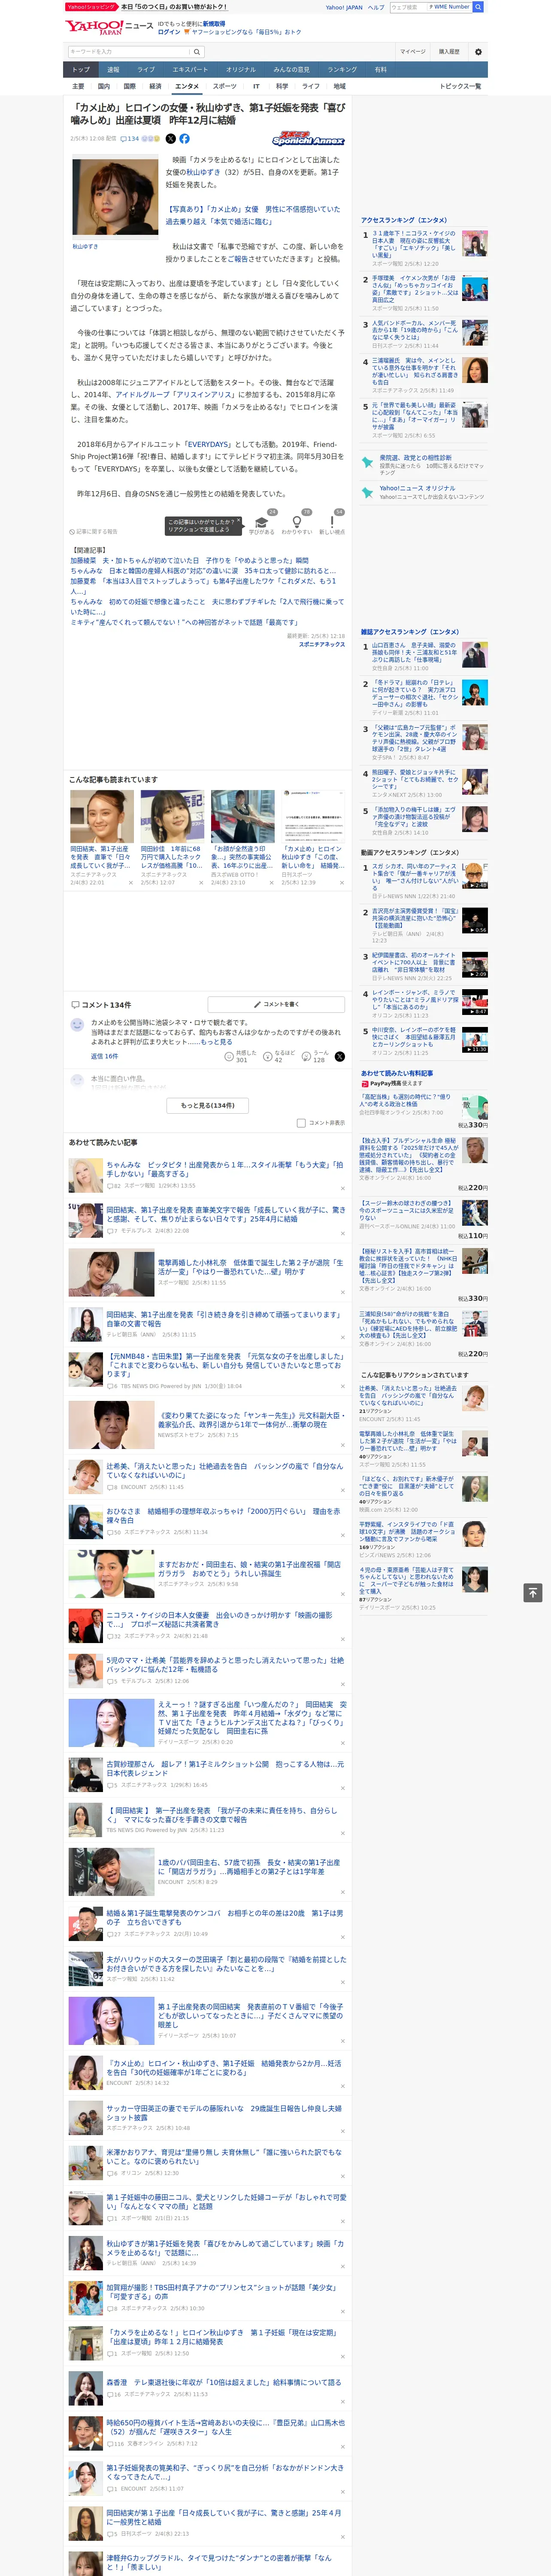
Task: Share comment via X icon
Action: click(x=340, y=1056)
